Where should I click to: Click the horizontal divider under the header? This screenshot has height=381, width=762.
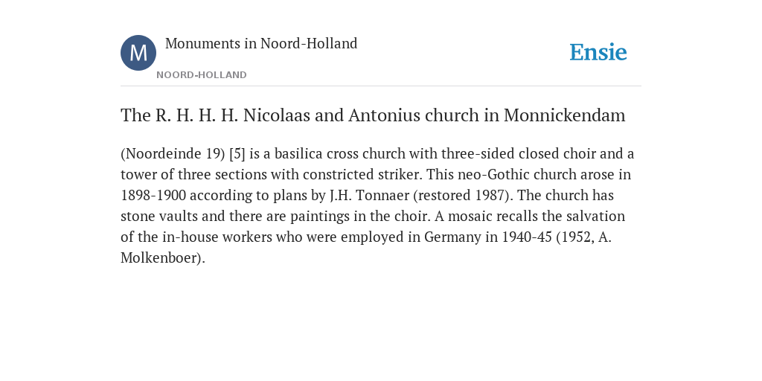click(x=381, y=86)
